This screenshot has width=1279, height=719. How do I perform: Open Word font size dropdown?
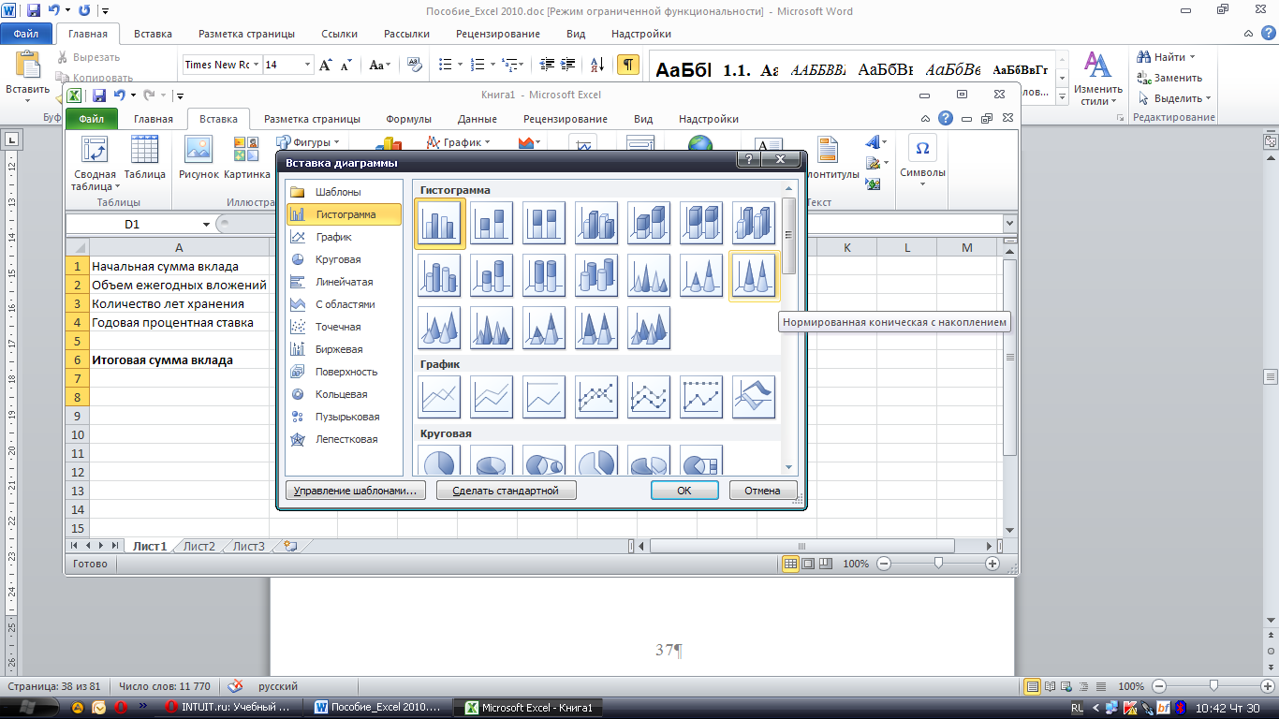(307, 65)
